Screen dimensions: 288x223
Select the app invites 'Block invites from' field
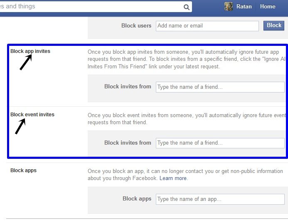[x=220, y=87]
